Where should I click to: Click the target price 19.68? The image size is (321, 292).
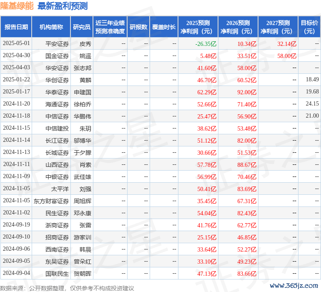coord(312,92)
